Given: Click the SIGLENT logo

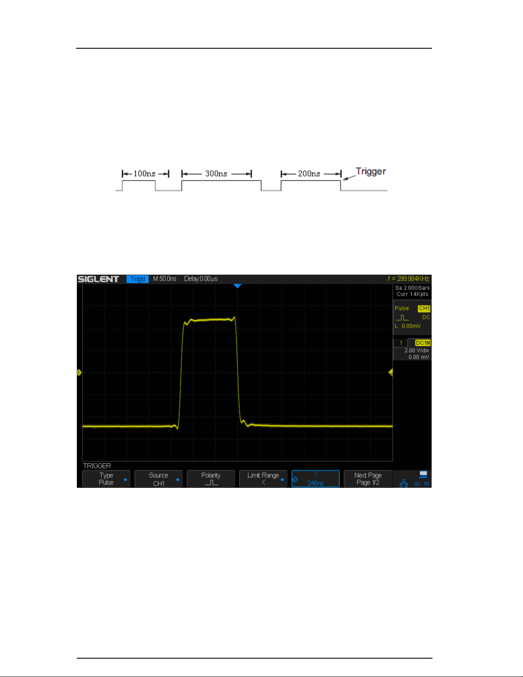Looking at the screenshot, I should pyautogui.click(x=98, y=279).
